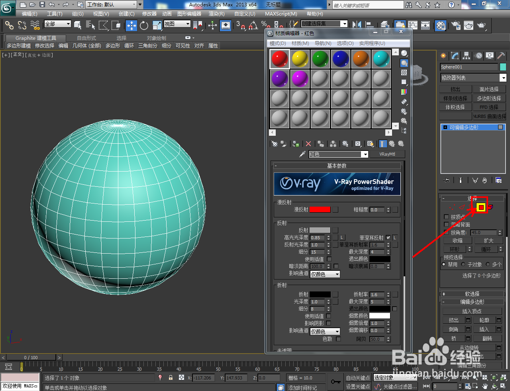Viewport: 510px width, 391px height.
Task: Select the 子对象 preview radio button
Action: tap(463, 264)
